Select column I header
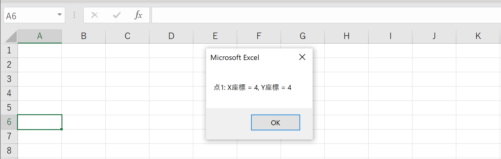The height and width of the screenshot is (159, 501). pos(391,36)
